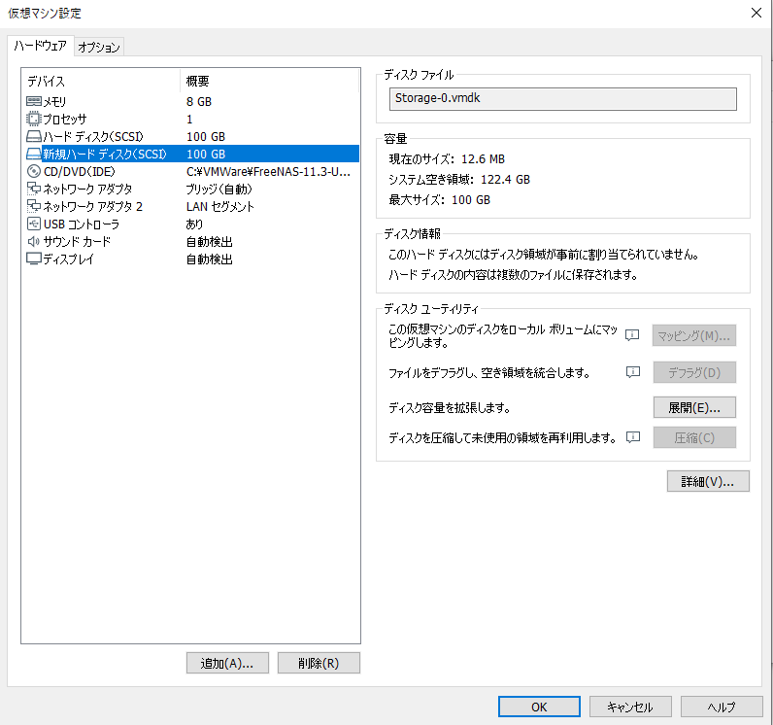This screenshot has width=773, height=725.
Task: Open the オプション tab
Action: click(99, 48)
